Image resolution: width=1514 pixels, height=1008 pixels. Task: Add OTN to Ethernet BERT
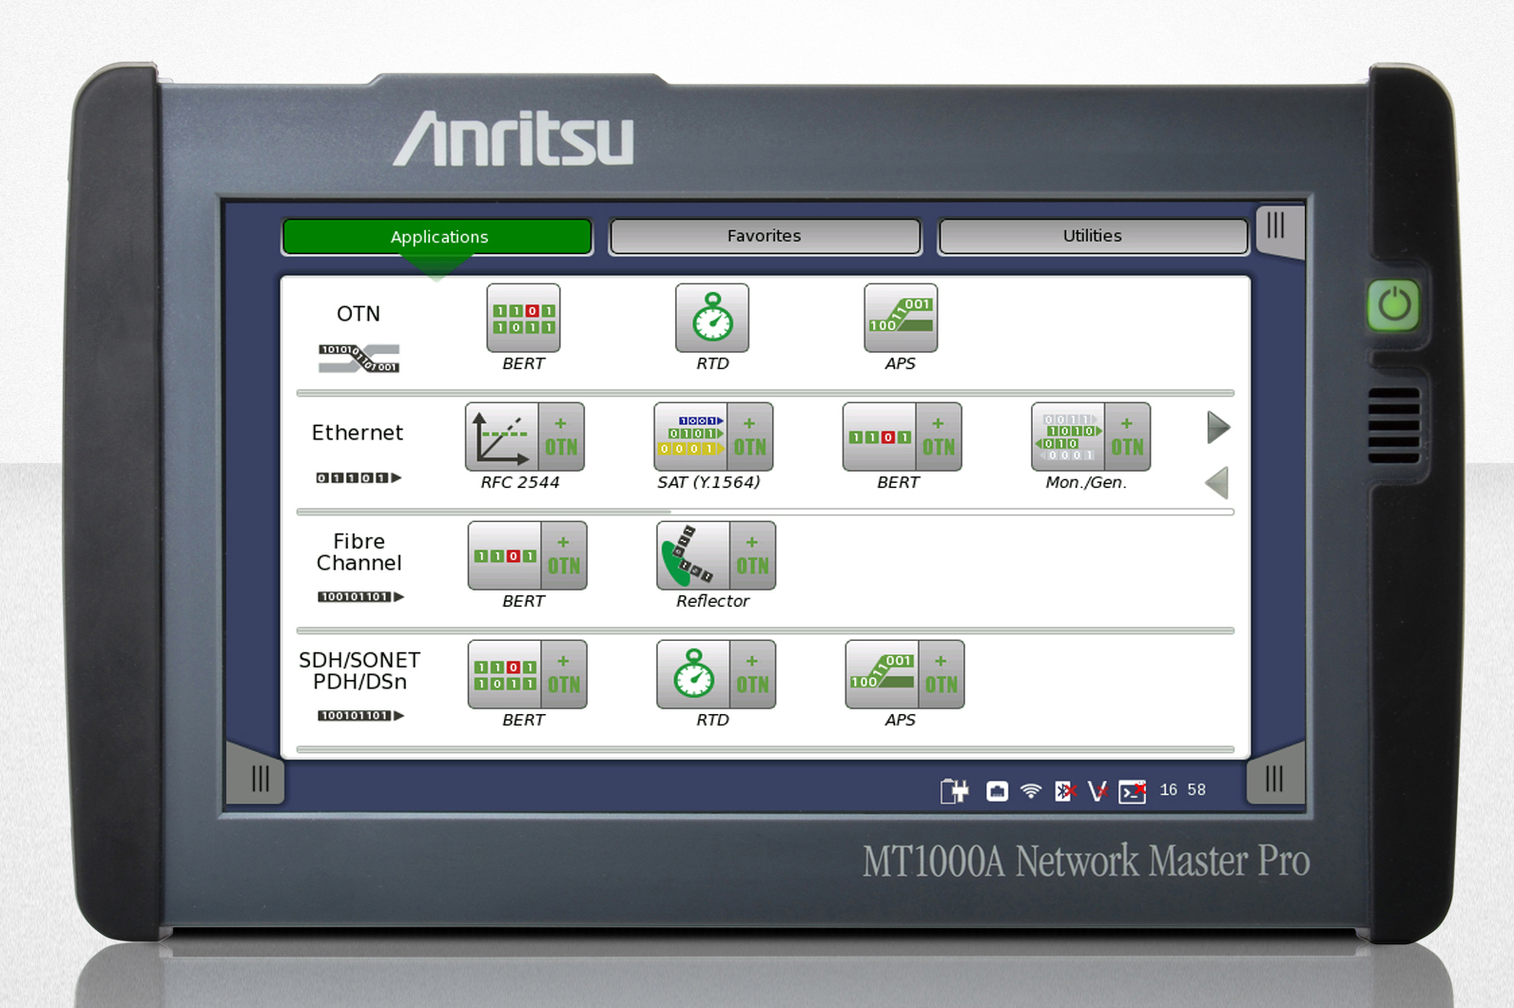point(939,436)
